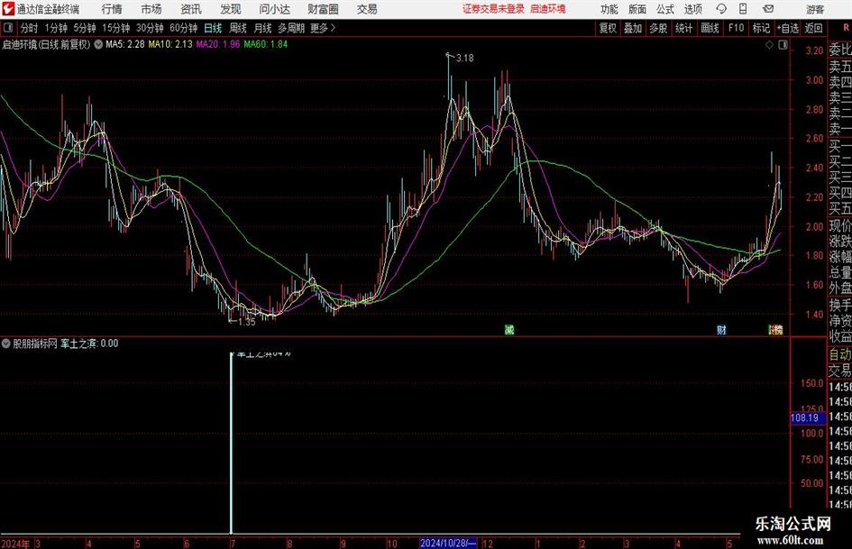Toggle the right info panel icon
The height and width of the screenshot is (549, 852).
click(783, 45)
